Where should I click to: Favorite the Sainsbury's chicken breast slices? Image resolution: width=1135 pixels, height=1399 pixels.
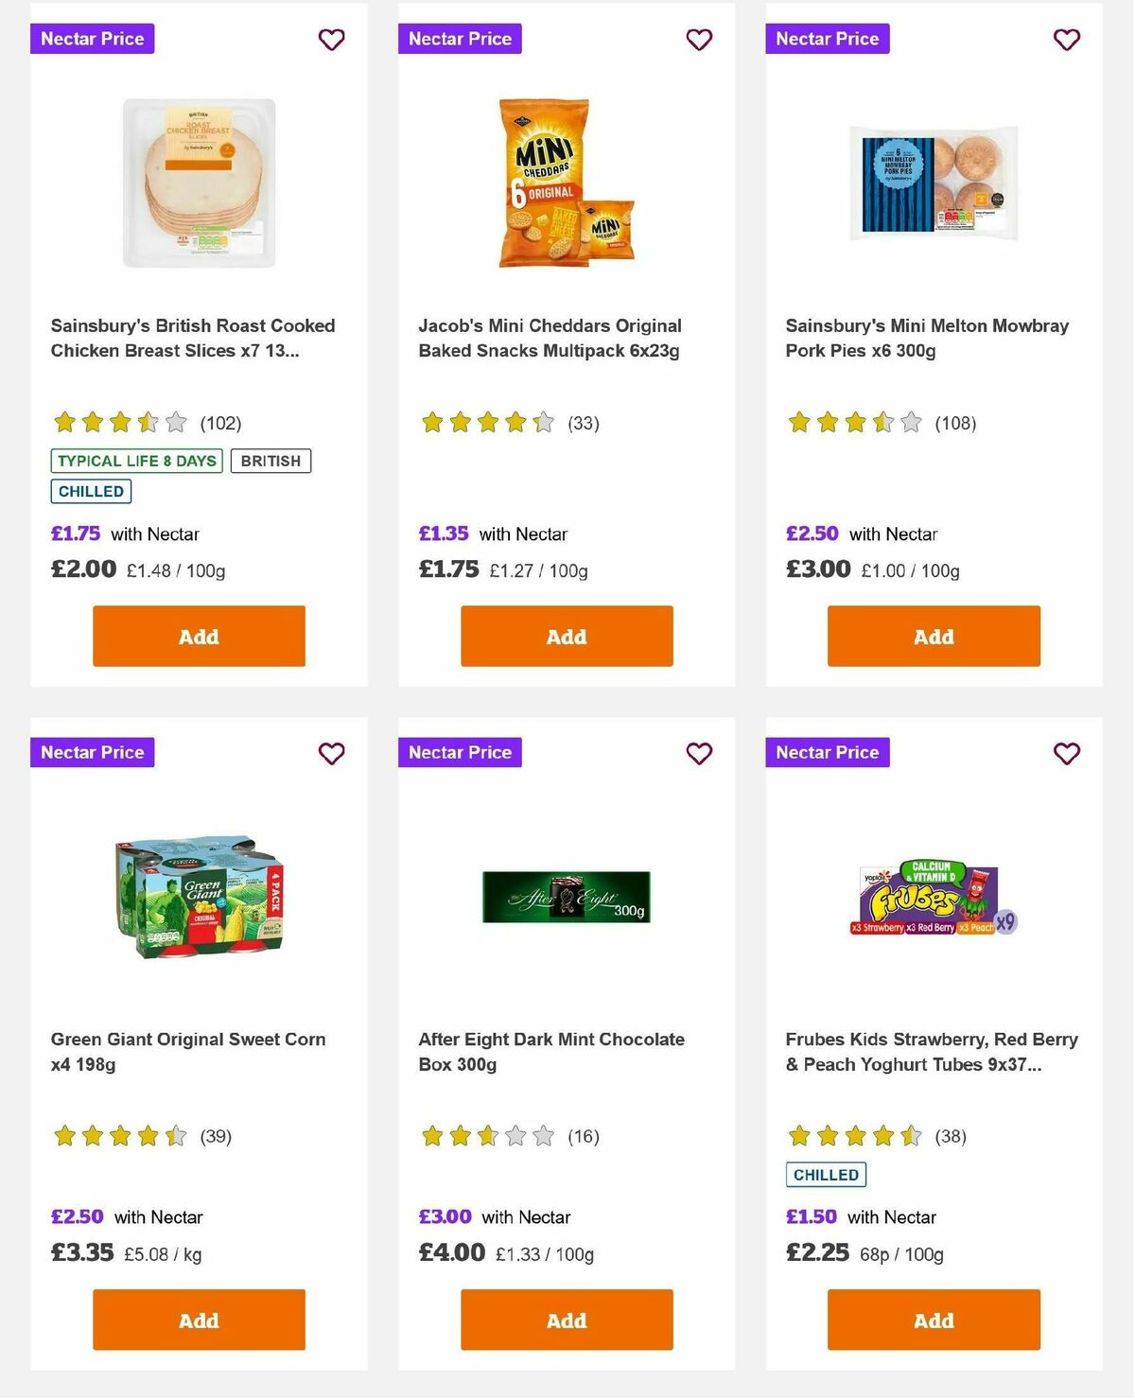[x=331, y=40]
